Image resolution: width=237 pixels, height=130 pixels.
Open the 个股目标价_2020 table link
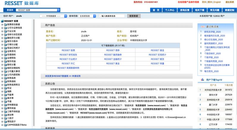click(212, 53)
